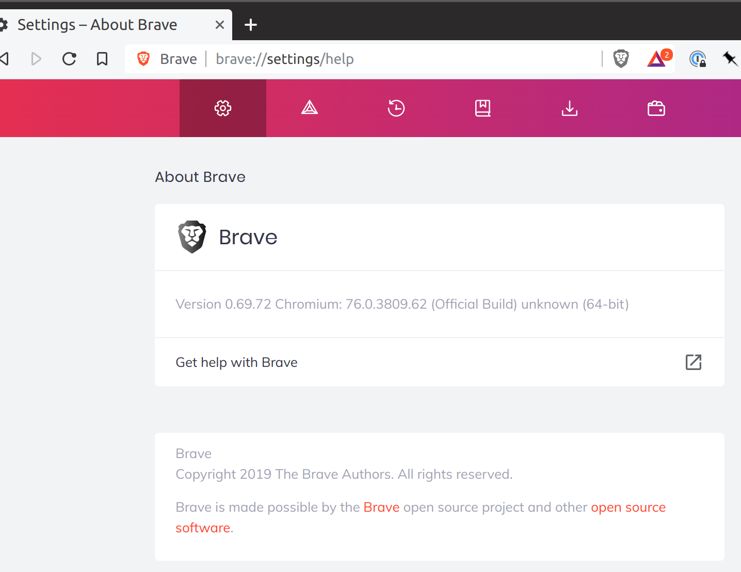The width and height of the screenshot is (741, 572).
Task: Open Brave Rewards triangle page icon
Action: click(x=310, y=108)
